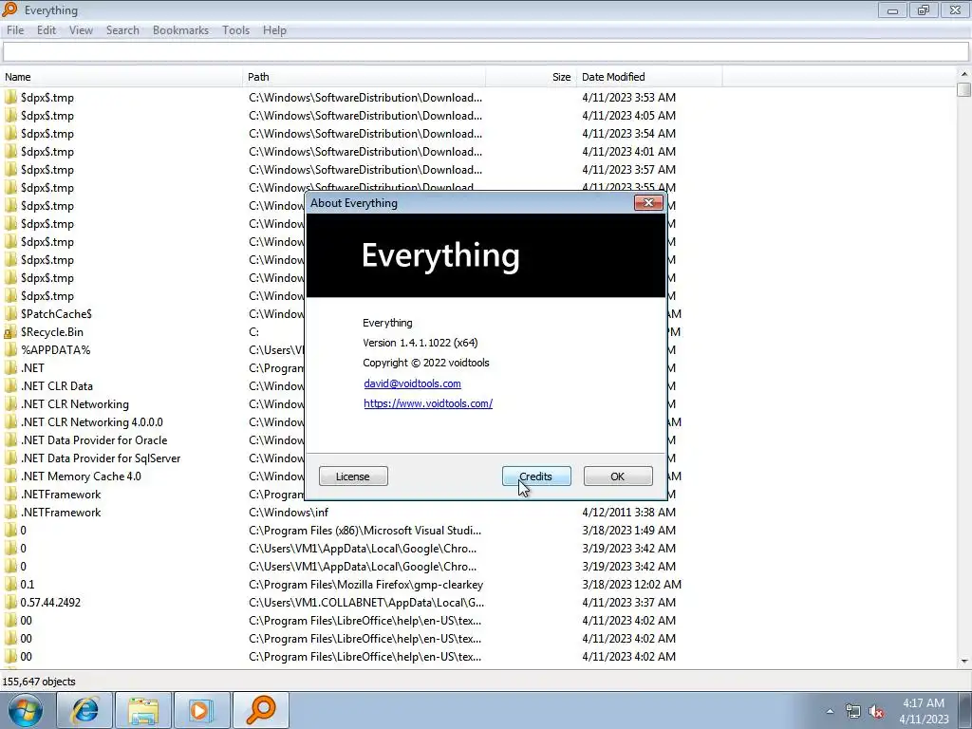Select the %APPDATA% folder icon
The image size is (972, 729).
[10, 350]
